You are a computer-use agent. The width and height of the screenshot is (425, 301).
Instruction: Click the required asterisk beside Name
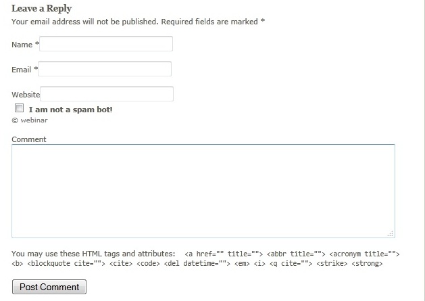[x=37, y=43]
